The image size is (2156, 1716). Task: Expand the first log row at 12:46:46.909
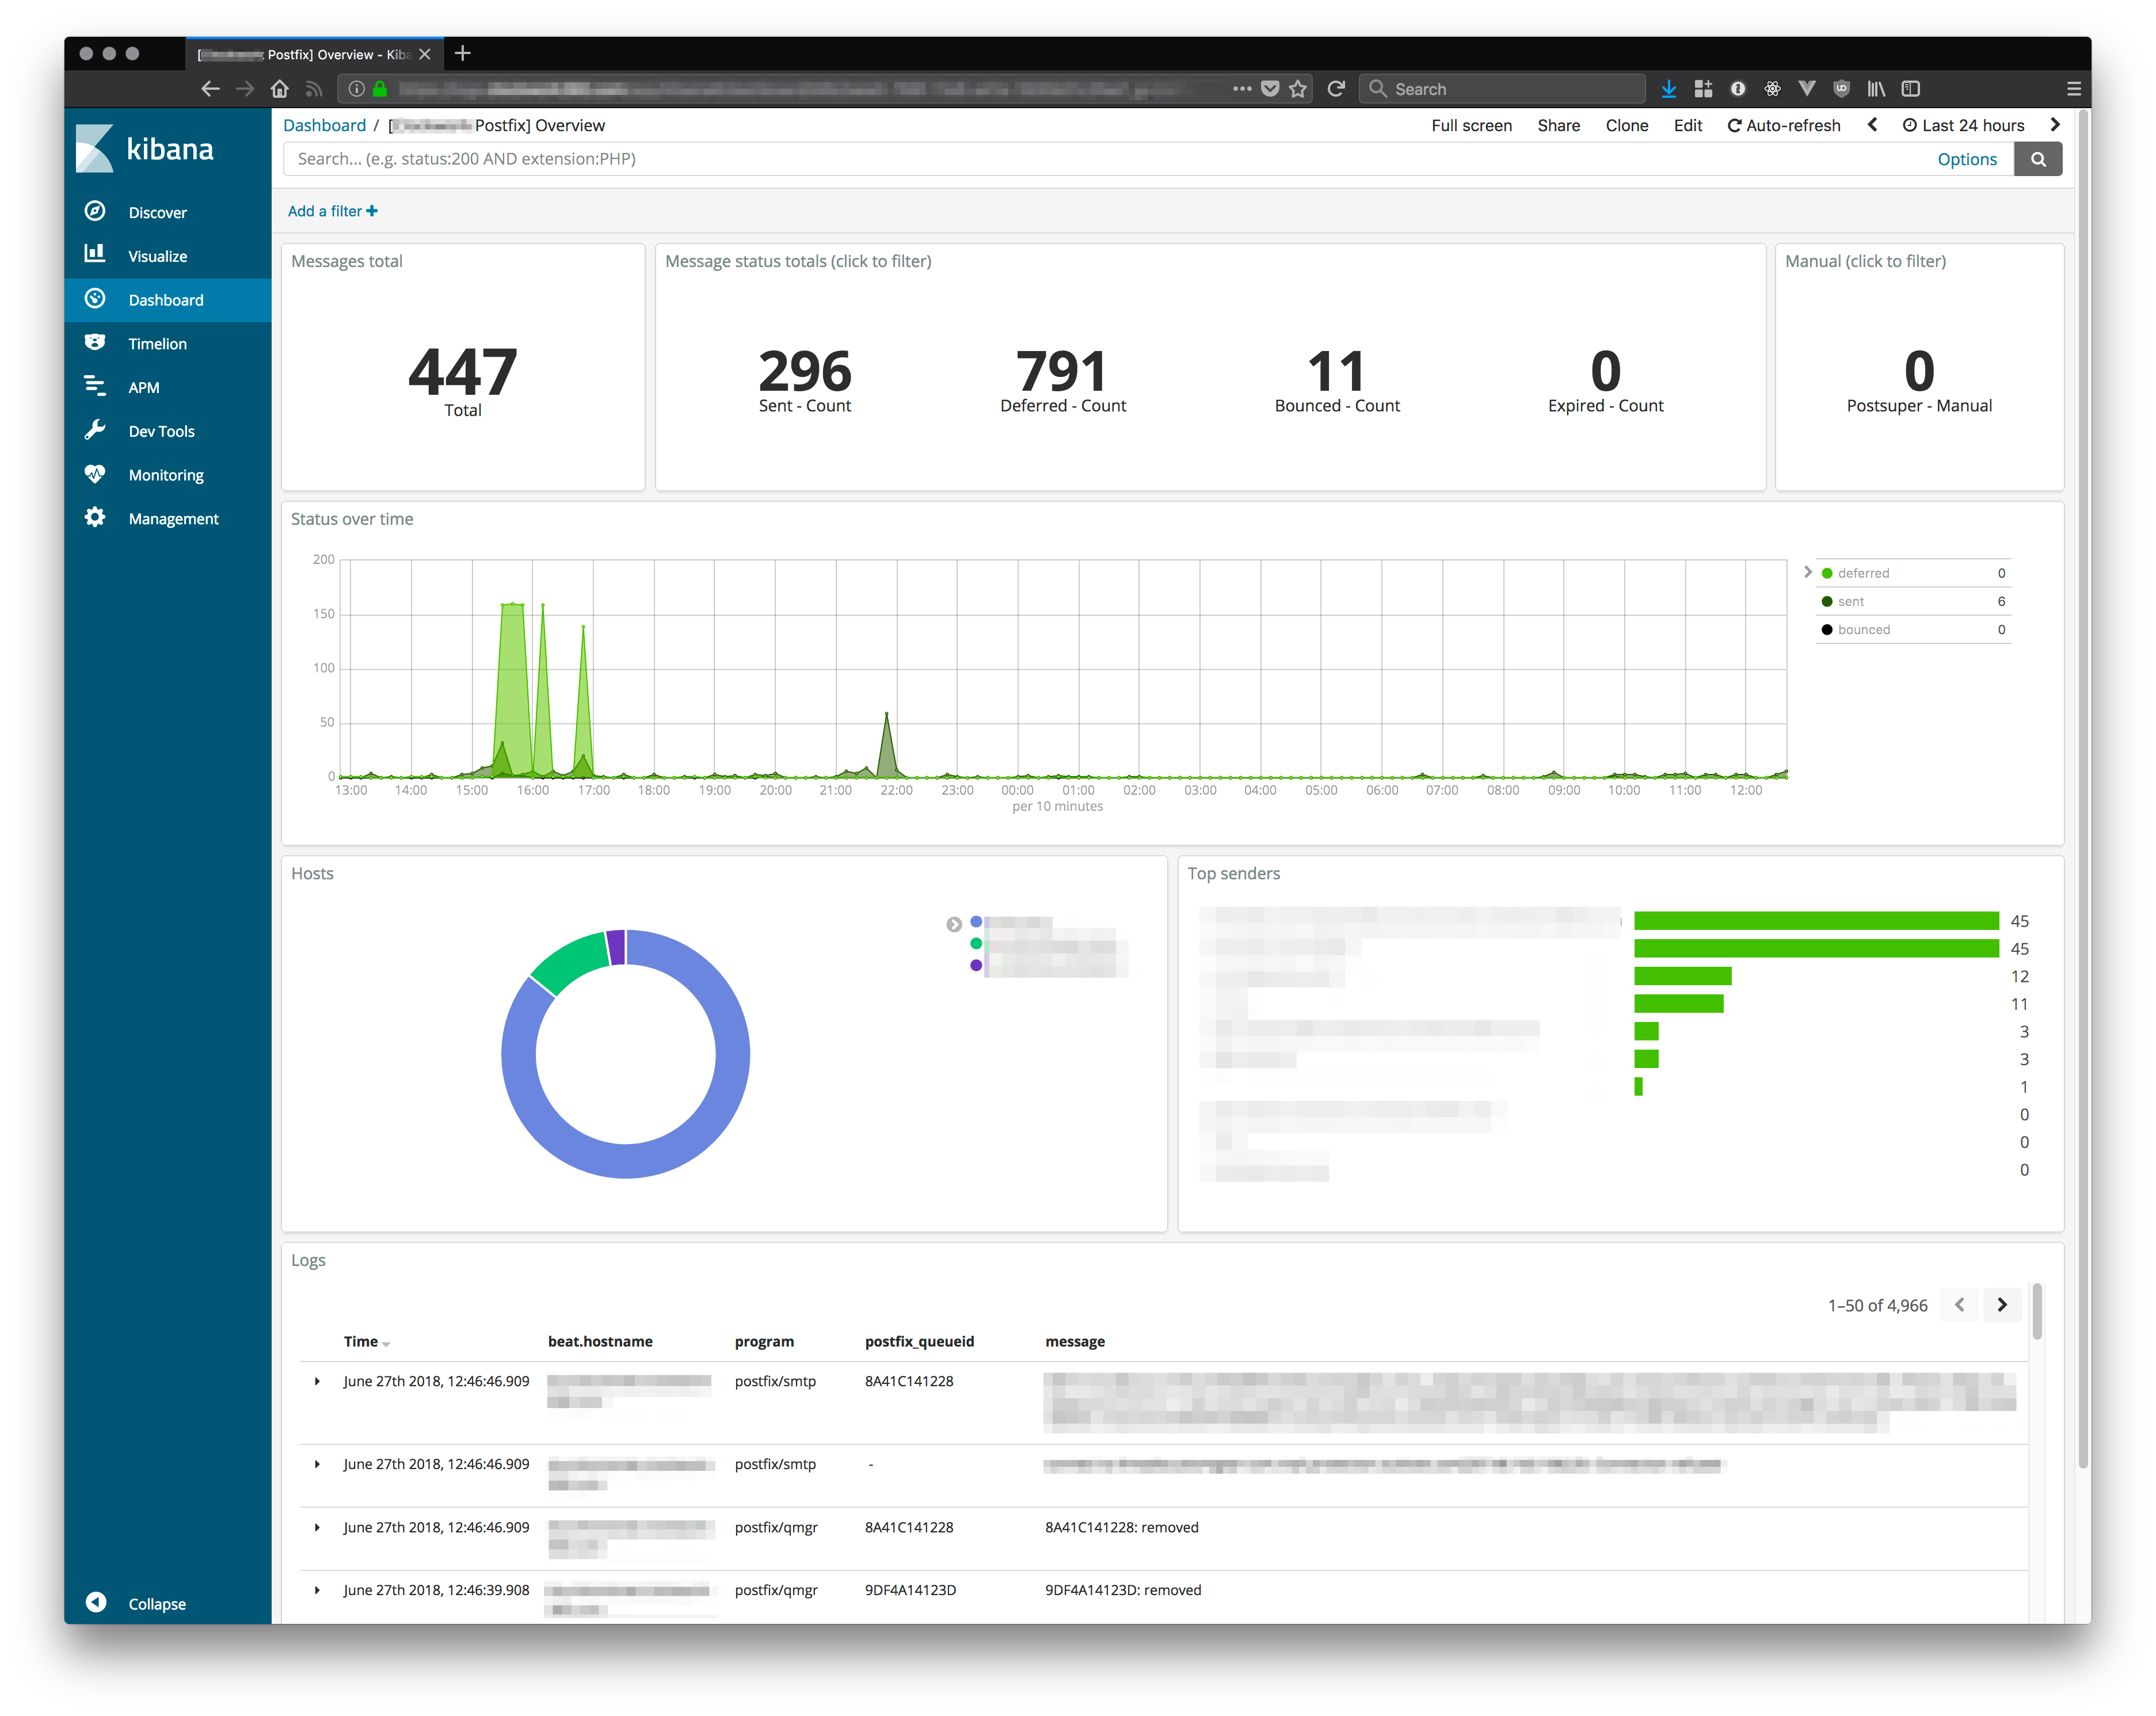pos(317,1381)
